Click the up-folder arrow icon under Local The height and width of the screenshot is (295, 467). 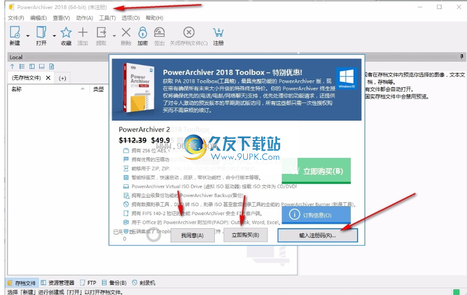(12, 66)
